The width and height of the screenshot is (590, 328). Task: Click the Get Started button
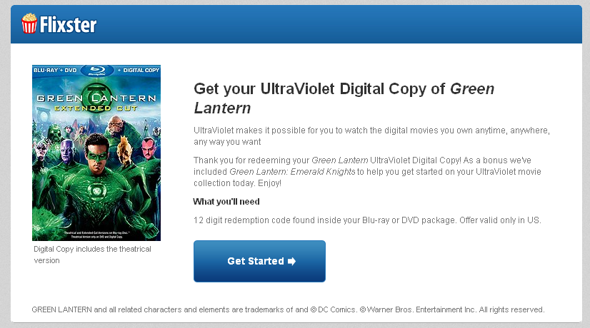259,261
